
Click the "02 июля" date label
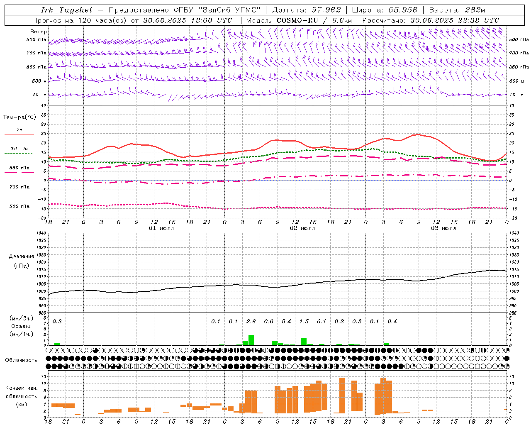click(302, 228)
